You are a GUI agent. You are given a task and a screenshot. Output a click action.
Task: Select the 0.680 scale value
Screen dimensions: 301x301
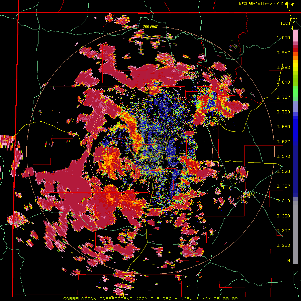[x=283, y=127]
